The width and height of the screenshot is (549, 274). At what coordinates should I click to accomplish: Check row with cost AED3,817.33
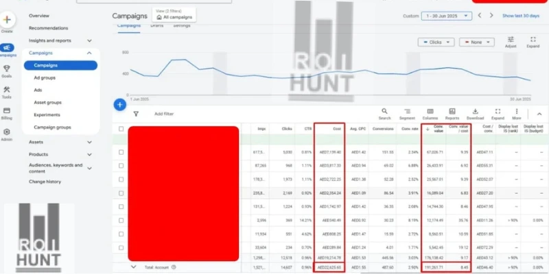121,166
